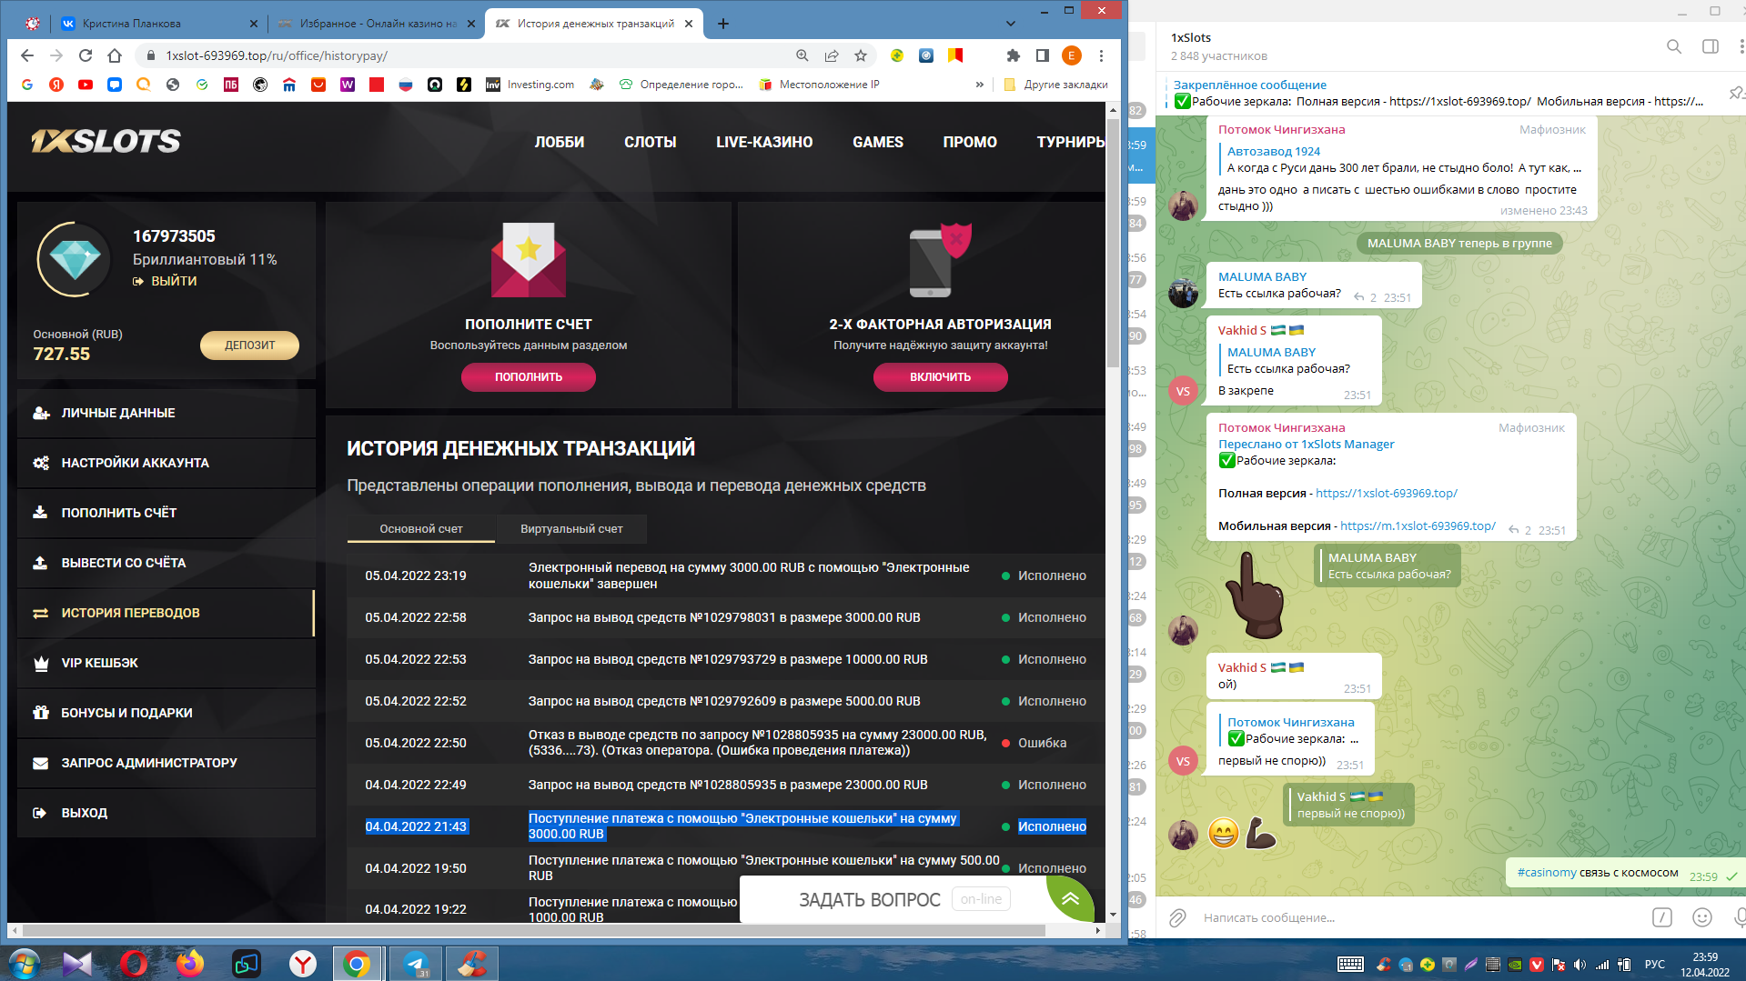
Task: Open the LIVE-КАЗИНО menu item
Action: click(764, 142)
